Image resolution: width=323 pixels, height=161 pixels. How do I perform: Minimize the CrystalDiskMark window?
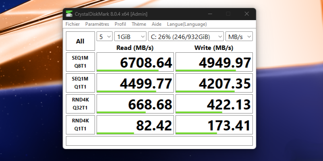coord(210,14)
